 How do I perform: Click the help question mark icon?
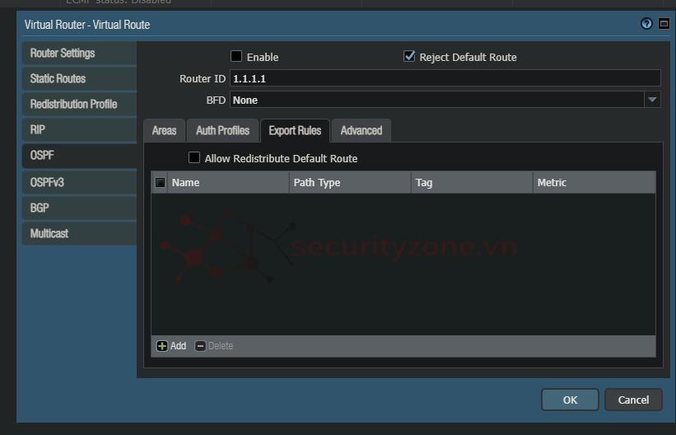point(646,24)
